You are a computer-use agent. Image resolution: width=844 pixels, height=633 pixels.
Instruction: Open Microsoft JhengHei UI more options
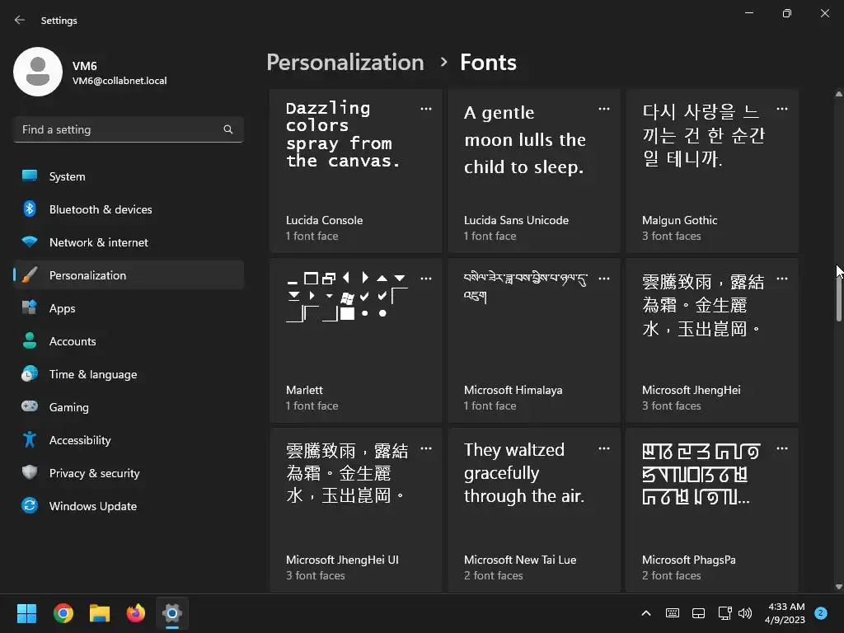(426, 448)
